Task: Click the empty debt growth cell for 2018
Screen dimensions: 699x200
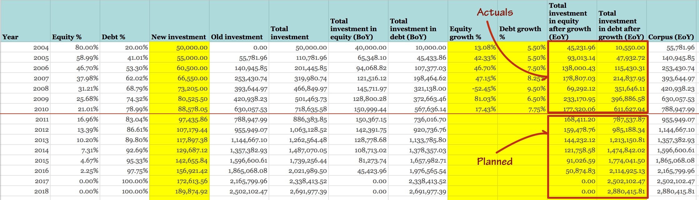Action: (x=522, y=191)
